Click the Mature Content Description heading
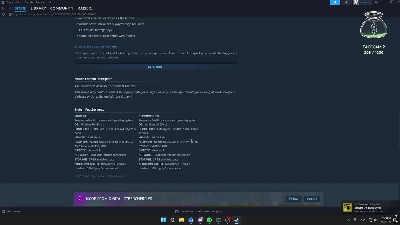The width and height of the screenshot is (400, 225). 93,79
